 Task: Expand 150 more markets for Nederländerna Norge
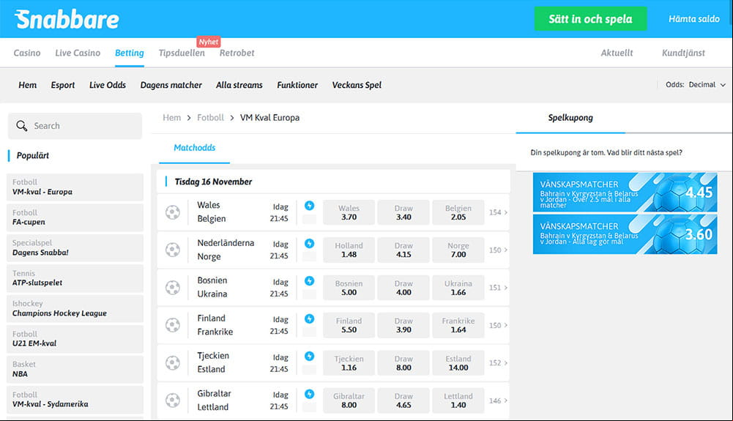pyautogui.click(x=499, y=250)
